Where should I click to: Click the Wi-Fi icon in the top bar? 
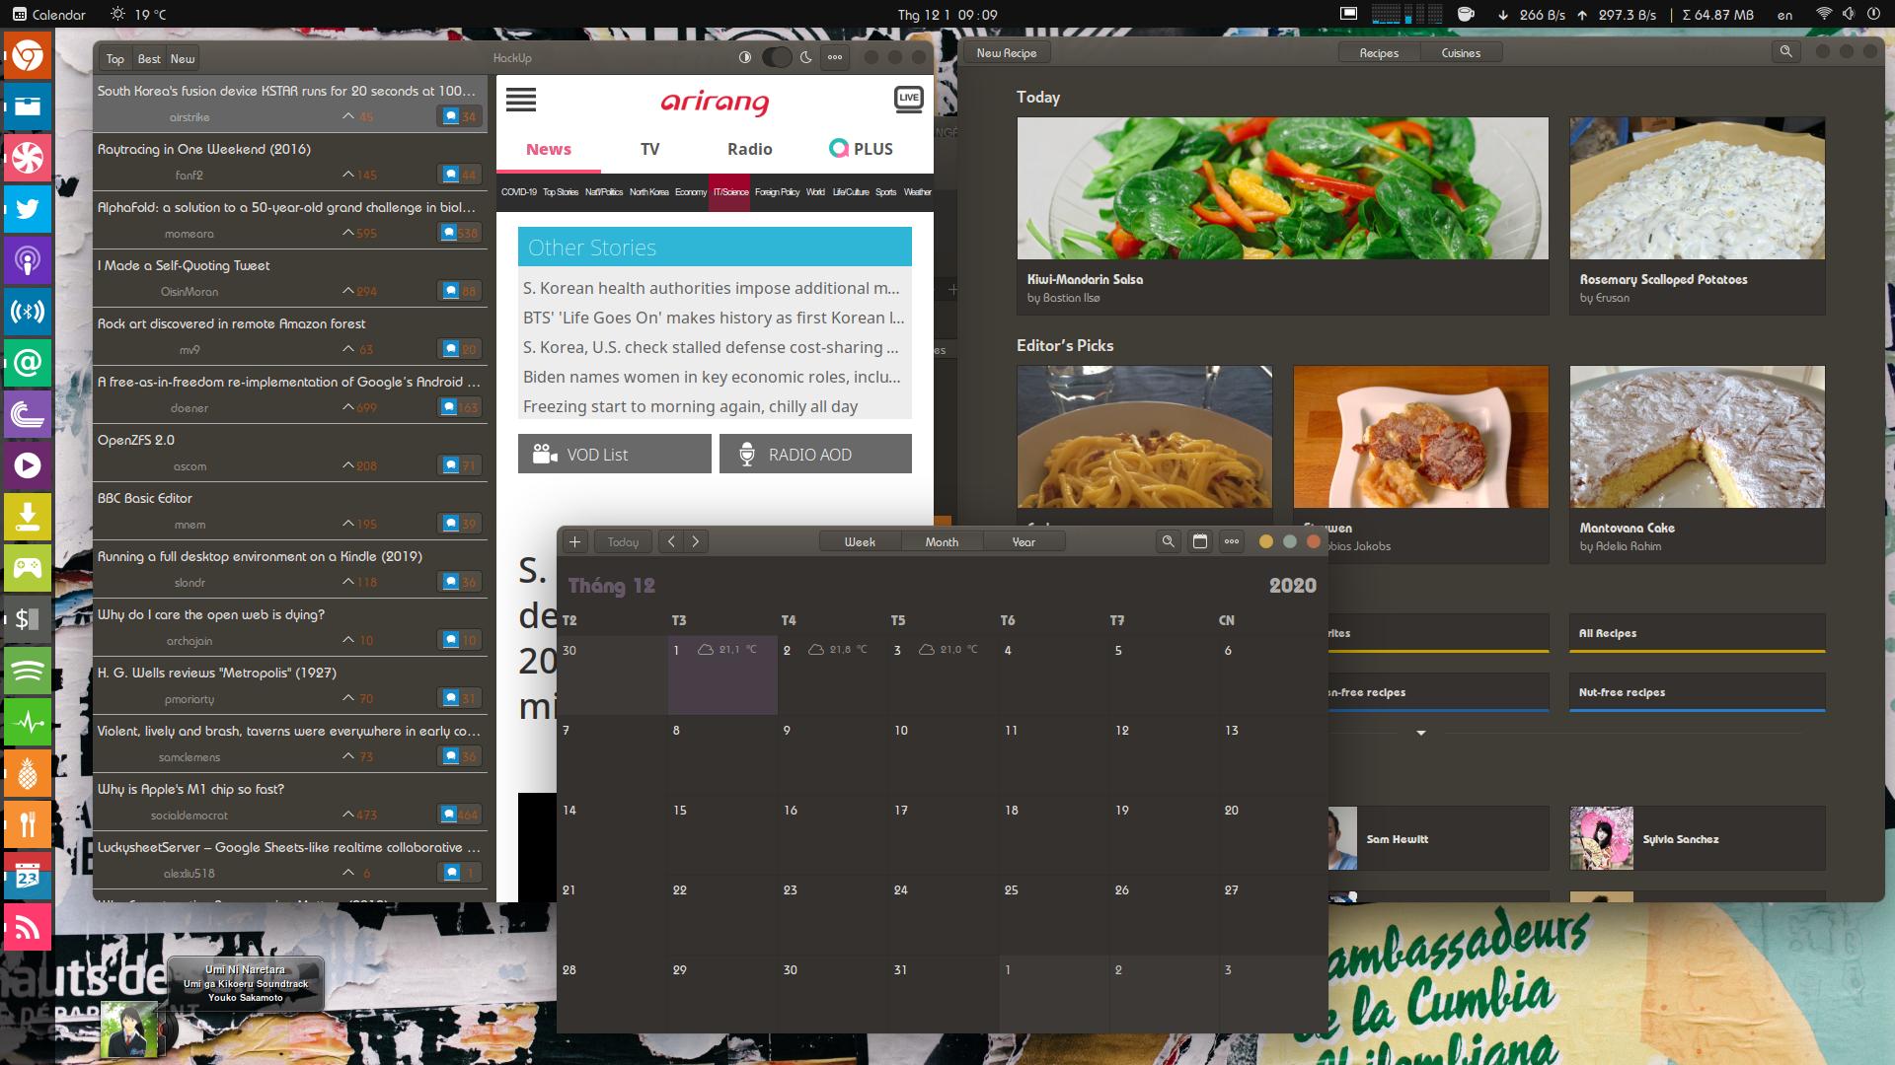tap(1823, 14)
